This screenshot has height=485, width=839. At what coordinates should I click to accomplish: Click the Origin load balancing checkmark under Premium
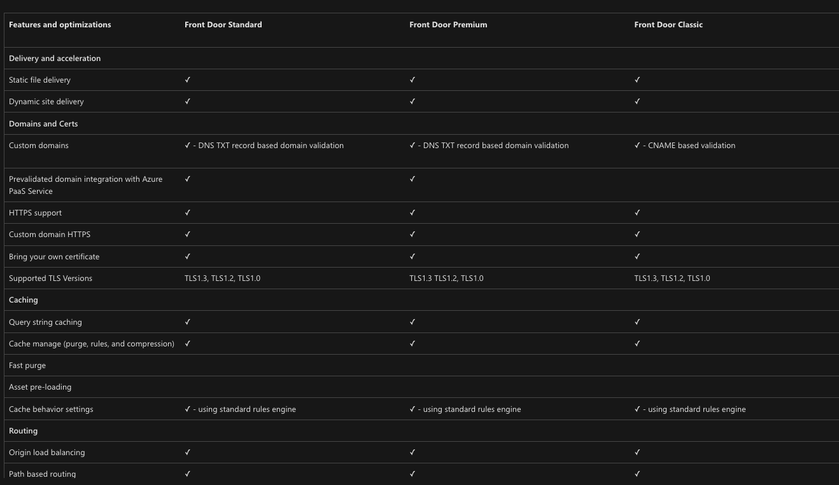(412, 453)
